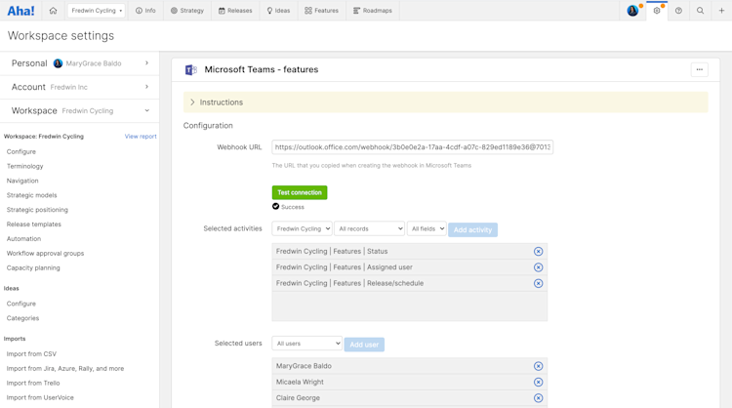Click the Aha! logo
Viewport: 732px width, 408px height.
pyautogui.click(x=20, y=11)
